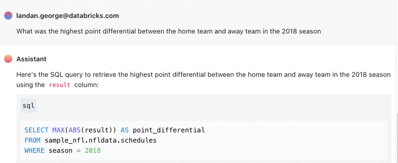The image size is (398, 163).
Task: Click the point_differential alias in the code
Action: (x=169, y=130)
